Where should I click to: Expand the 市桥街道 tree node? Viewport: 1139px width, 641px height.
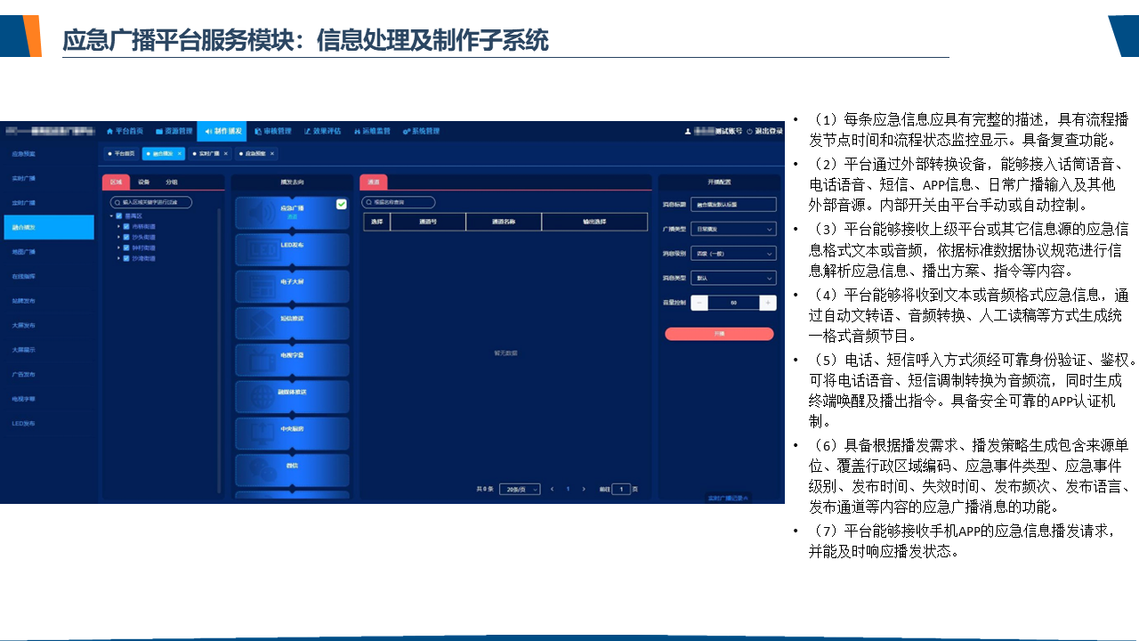point(118,226)
